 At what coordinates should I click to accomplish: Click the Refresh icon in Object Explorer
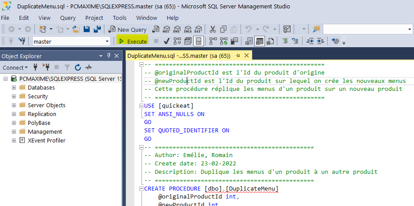click(x=78, y=67)
